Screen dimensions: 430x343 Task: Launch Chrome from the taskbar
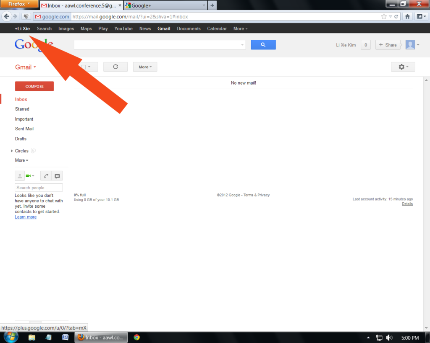[136, 338]
